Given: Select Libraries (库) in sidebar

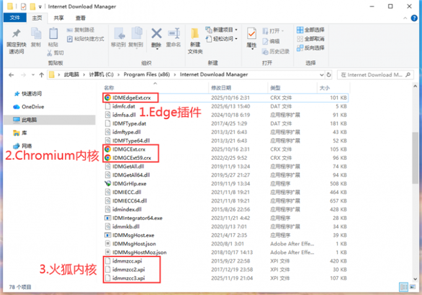Looking at the screenshot, I should point(20,133).
